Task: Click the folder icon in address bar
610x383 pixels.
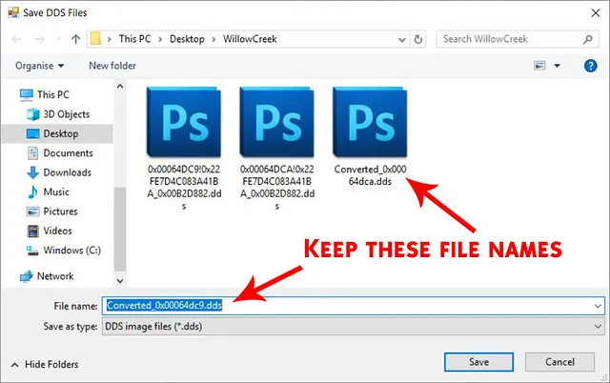Action: [95, 39]
